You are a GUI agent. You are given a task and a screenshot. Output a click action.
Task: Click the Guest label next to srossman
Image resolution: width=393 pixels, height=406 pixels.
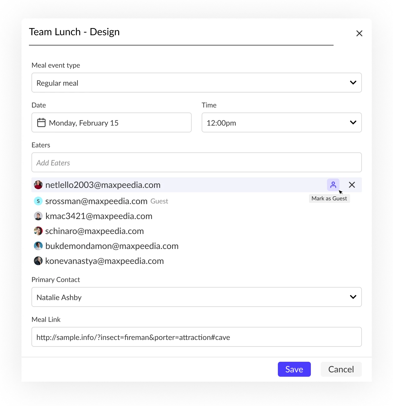[159, 201]
